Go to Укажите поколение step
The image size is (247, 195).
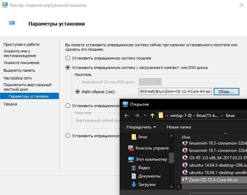click(x=21, y=63)
